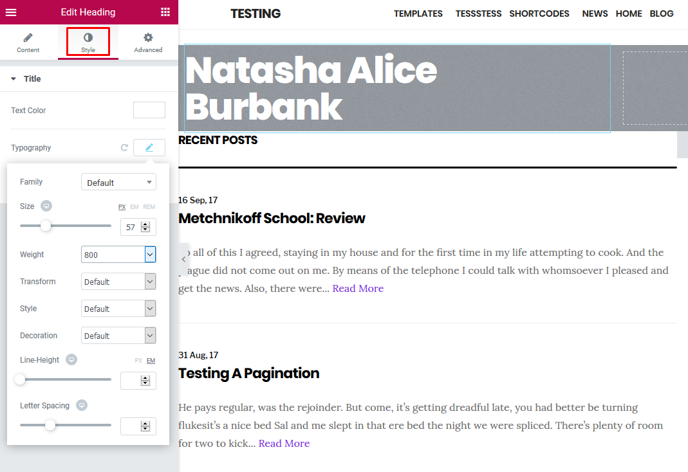
Task: Switch to the Advanced tab
Action: point(148,43)
